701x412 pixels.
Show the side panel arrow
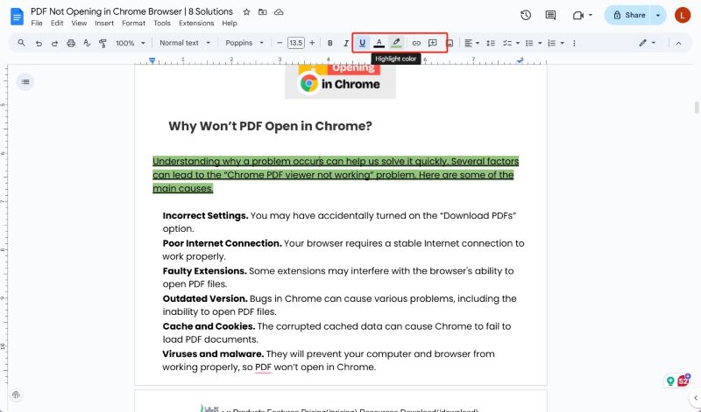(695, 397)
